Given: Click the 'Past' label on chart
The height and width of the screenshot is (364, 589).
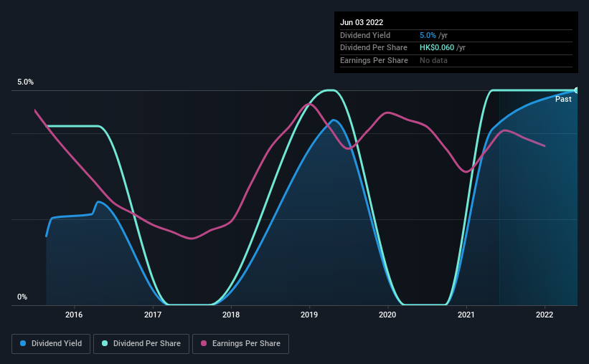Looking at the screenshot, I should (563, 99).
